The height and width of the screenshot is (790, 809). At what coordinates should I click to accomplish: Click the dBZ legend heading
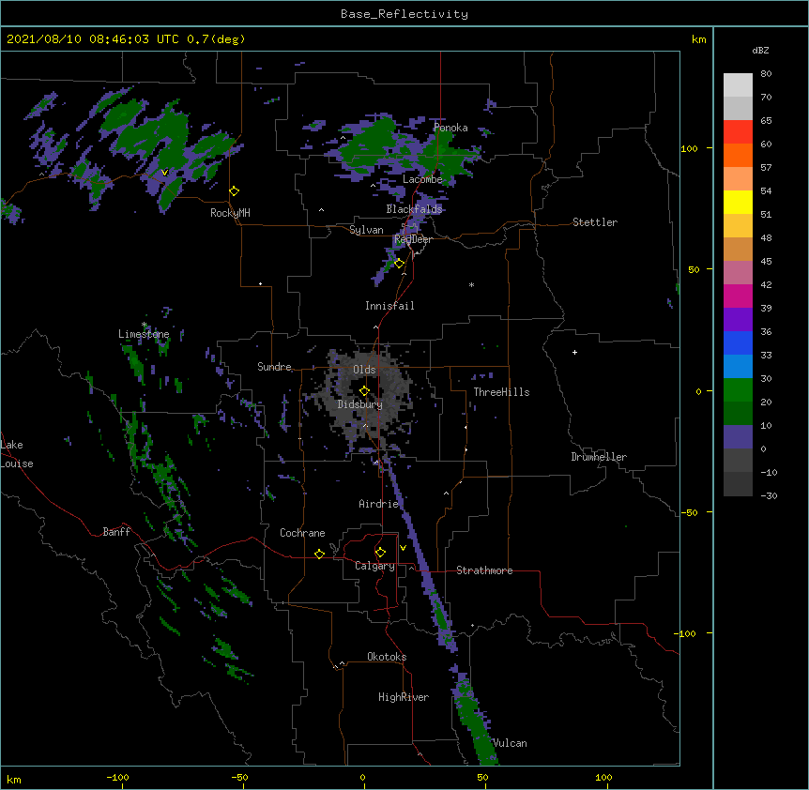coord(760,50)
